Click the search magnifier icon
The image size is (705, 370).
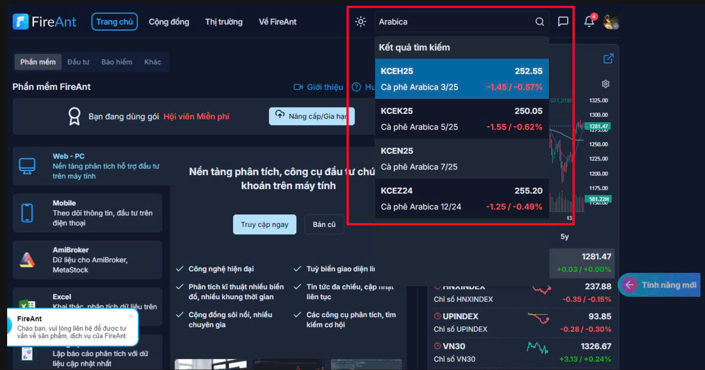(540, 22)
